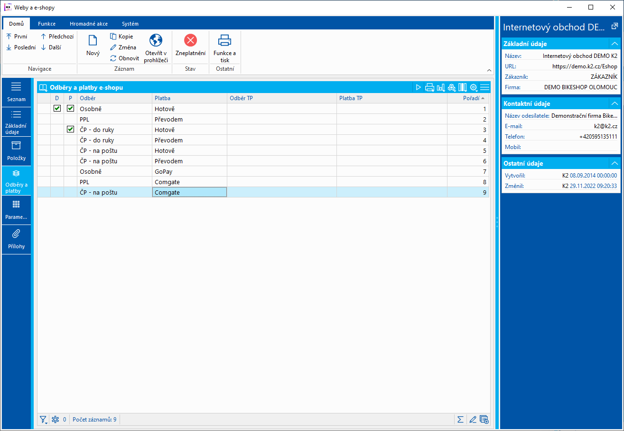Open the Položky sidebar page
This screenshot has width=624, height=431.
coord(17,151)
